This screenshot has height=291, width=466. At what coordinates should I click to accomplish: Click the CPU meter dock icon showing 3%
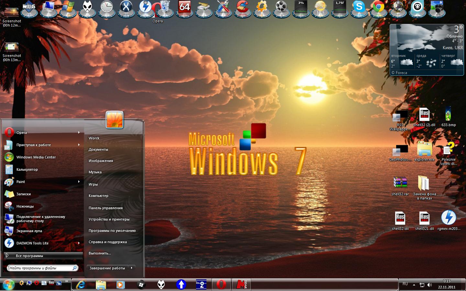[301, 8]
